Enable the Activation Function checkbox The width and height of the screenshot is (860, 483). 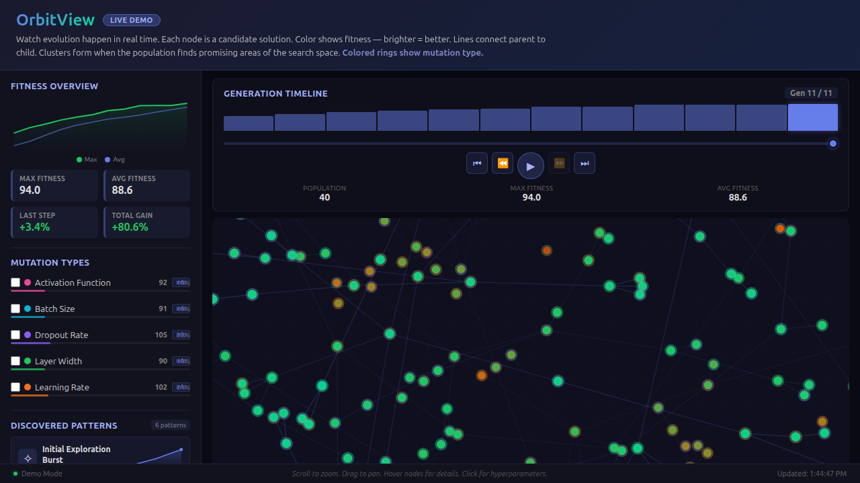point(14,282)
